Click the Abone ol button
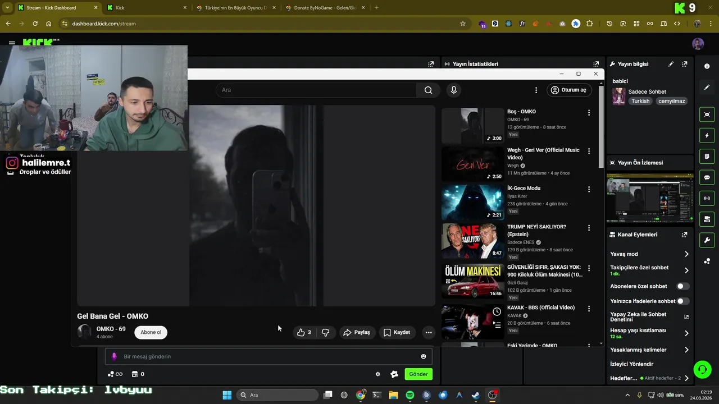Screen dimensions: 719x404 coord(151,332)
